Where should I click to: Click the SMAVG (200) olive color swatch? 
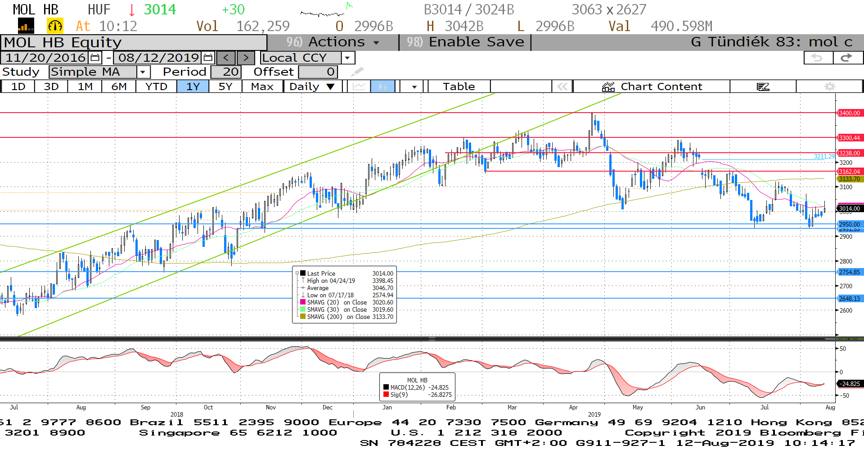303,317
